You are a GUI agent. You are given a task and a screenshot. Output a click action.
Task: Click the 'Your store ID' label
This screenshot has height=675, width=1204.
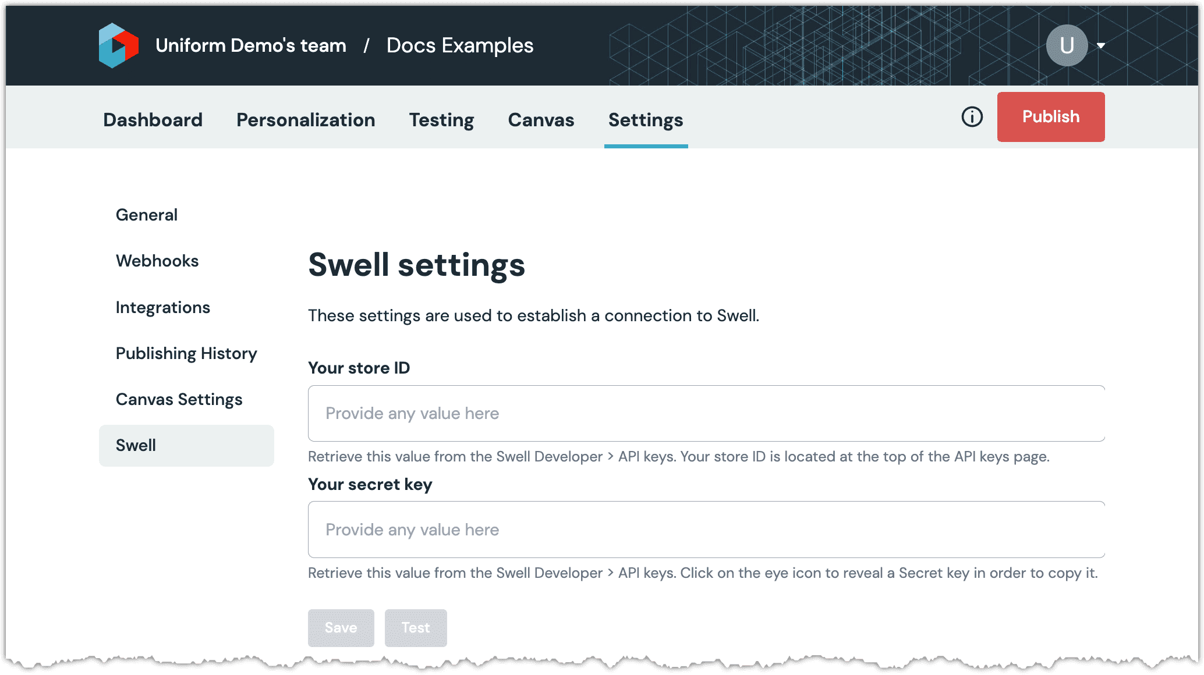pos(359,368)
